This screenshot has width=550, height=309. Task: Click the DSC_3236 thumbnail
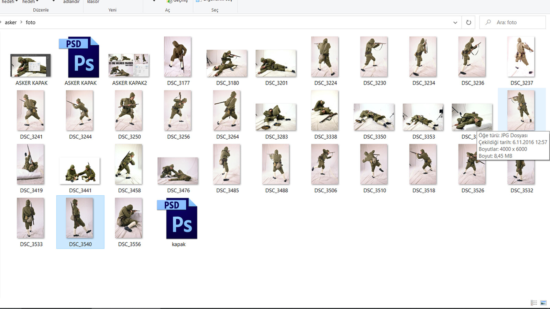[x=472, y=57]
